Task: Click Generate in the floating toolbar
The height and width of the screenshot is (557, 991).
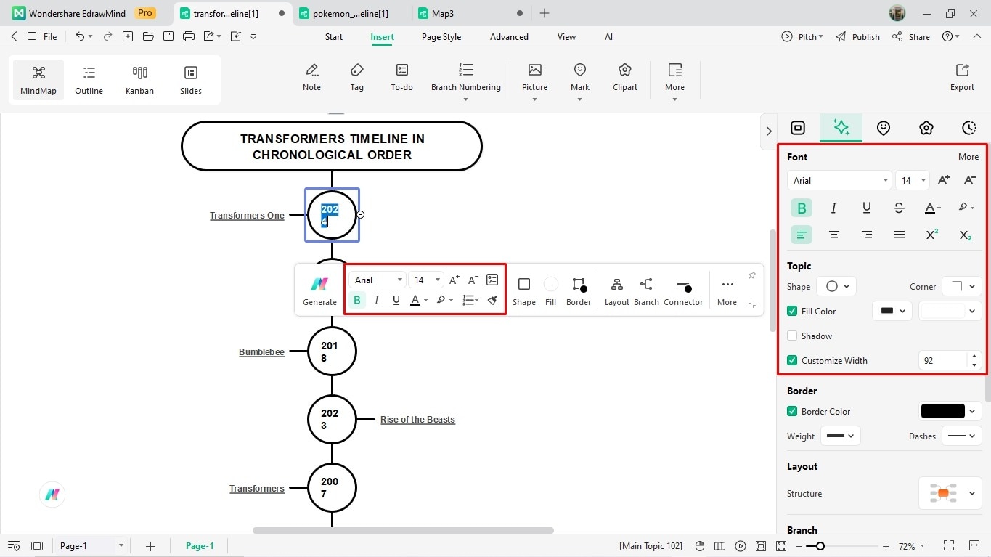Action: pyautogui.click(x=319, y=290)
